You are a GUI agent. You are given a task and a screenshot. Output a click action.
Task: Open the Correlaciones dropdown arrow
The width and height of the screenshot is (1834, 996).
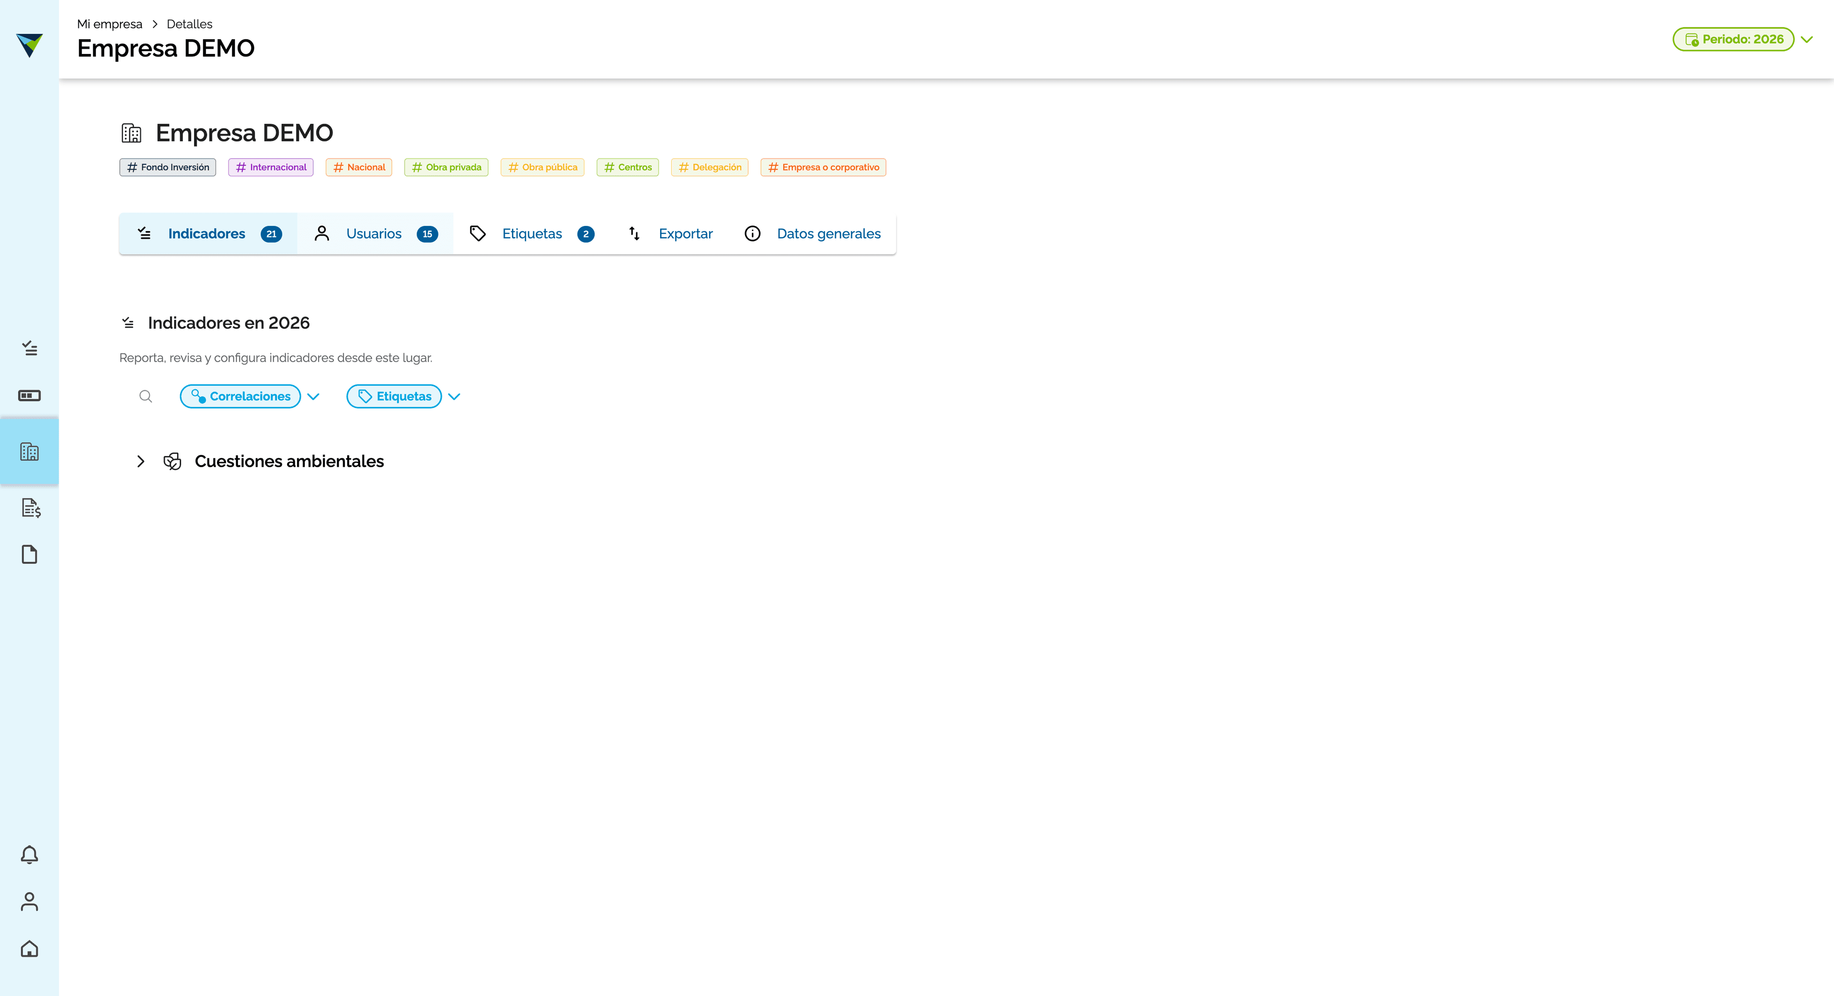[313, 396]
